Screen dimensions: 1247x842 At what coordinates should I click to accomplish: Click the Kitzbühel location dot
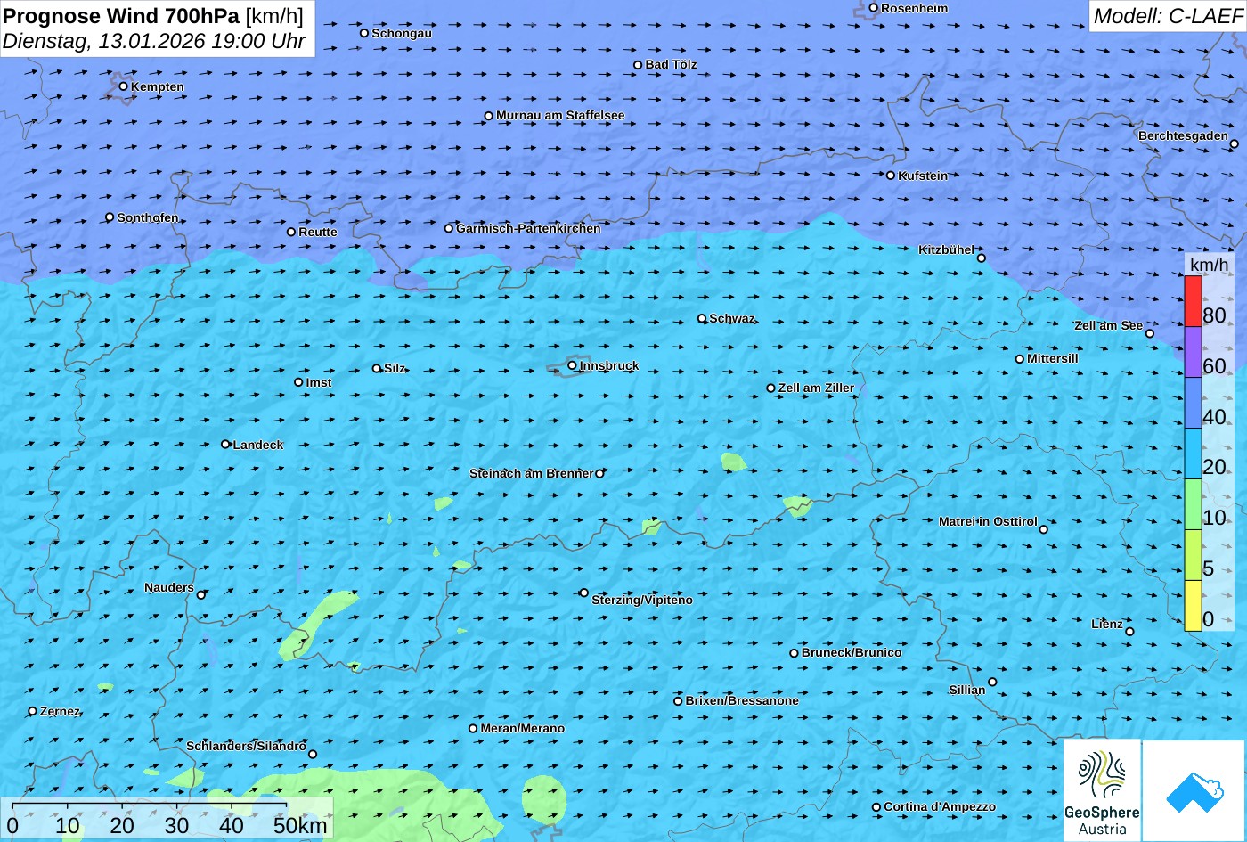click(982, 258)
